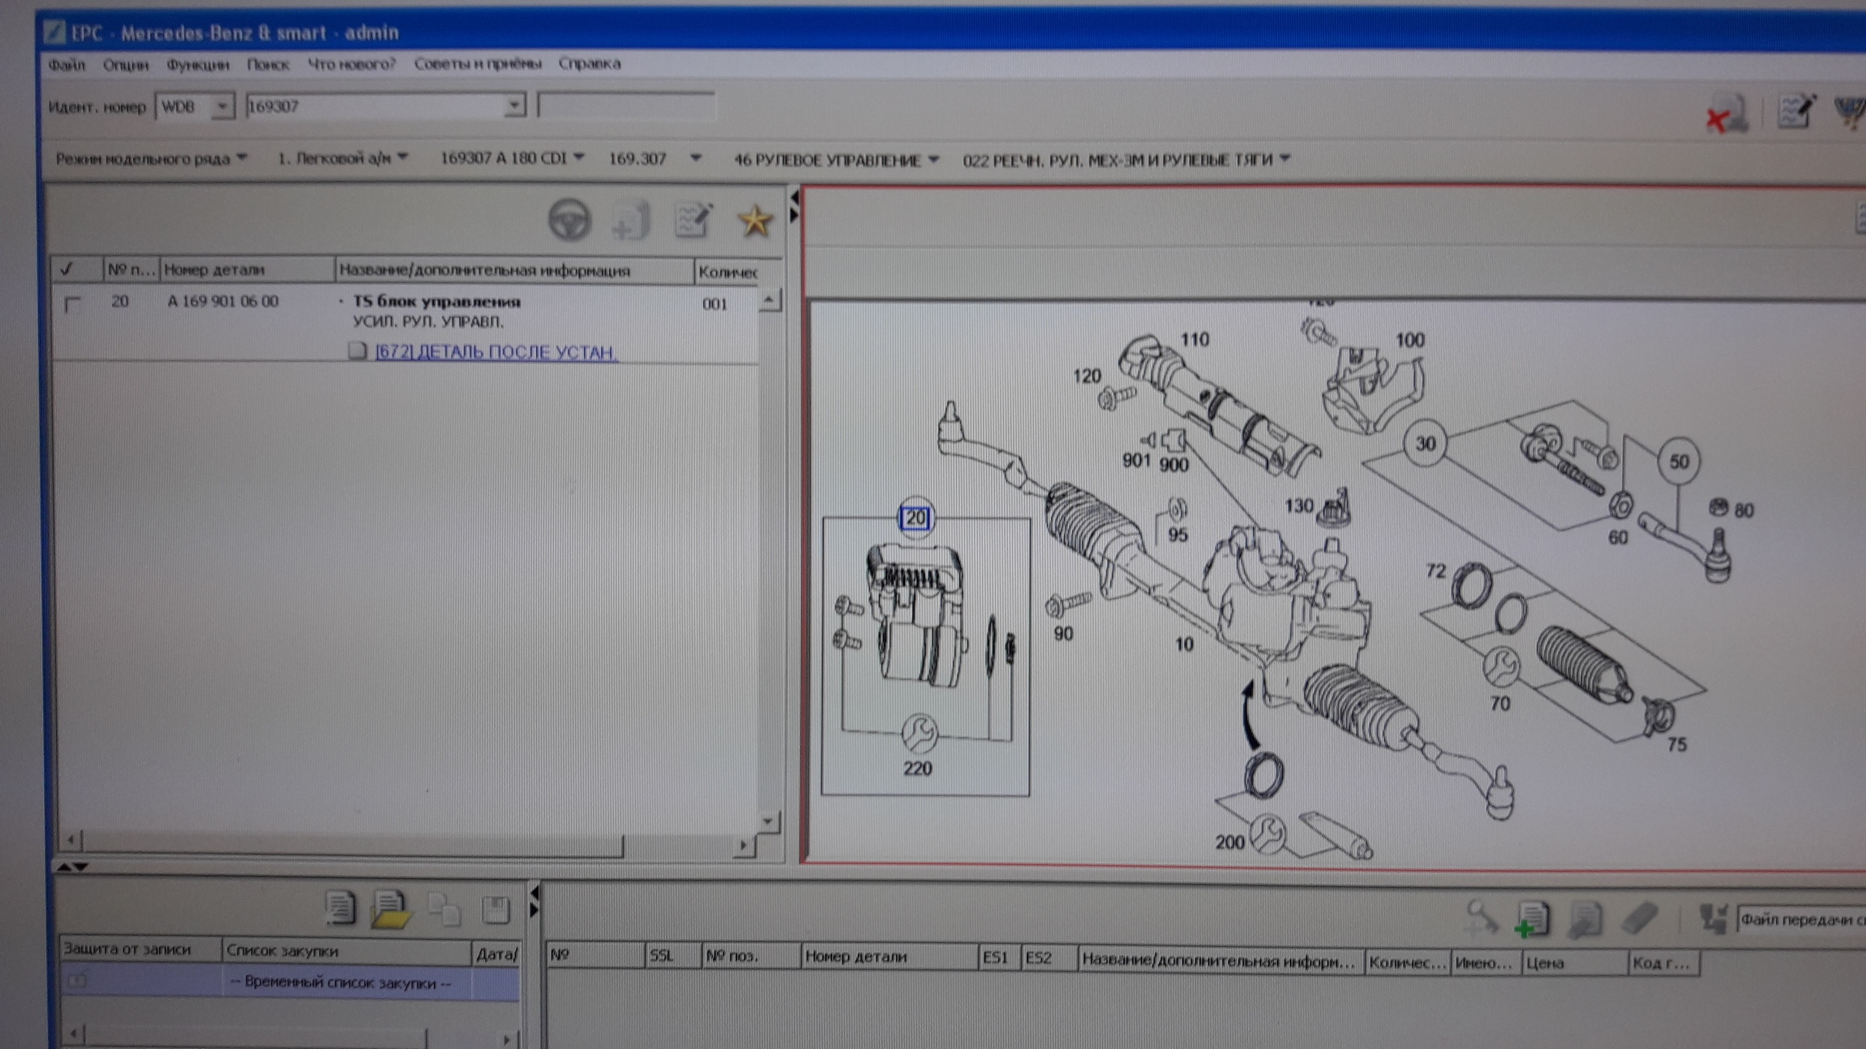
Task: Open the [672] ДЕТАЛЬ ПОСЛЕ УСТАН. link
Action: click(x=496, y=352)
